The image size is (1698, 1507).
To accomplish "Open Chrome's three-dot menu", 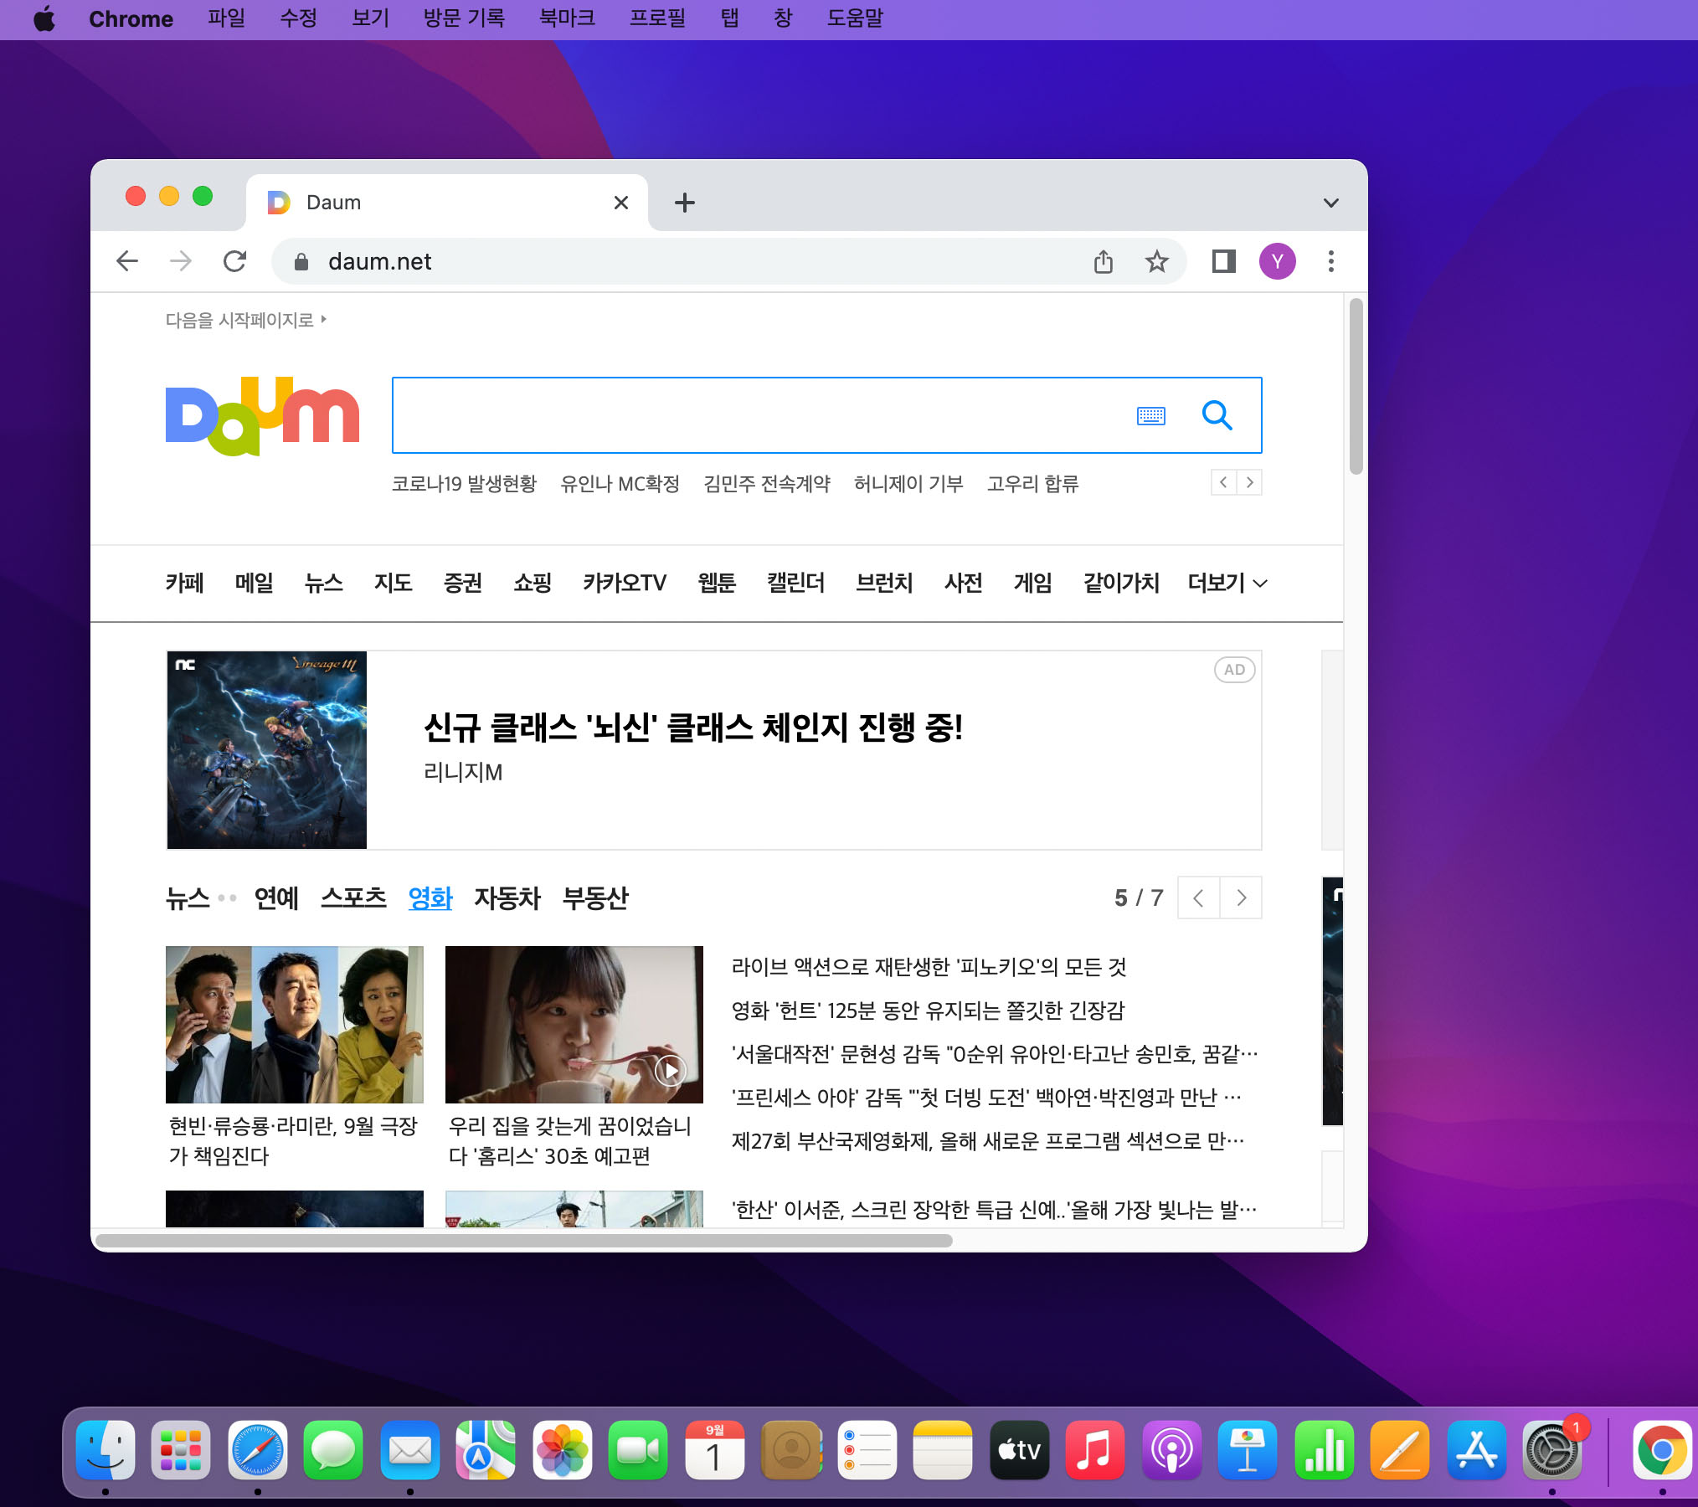I will [1331, 261].
